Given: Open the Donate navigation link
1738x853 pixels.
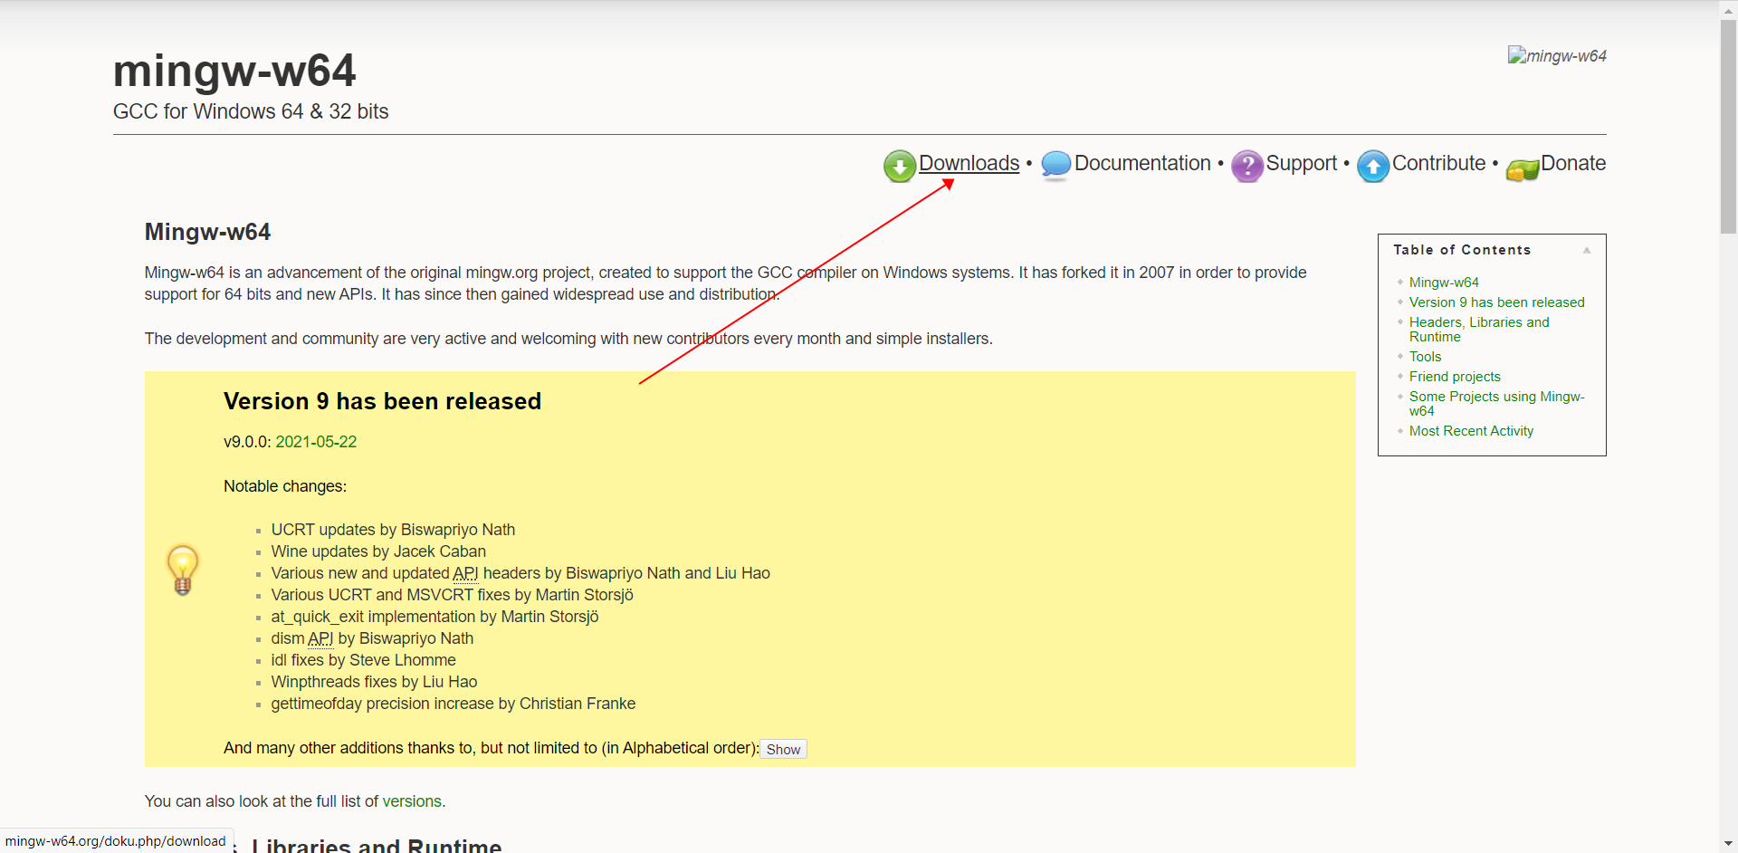Looking at the screenshot, I should coord(1573,163).
